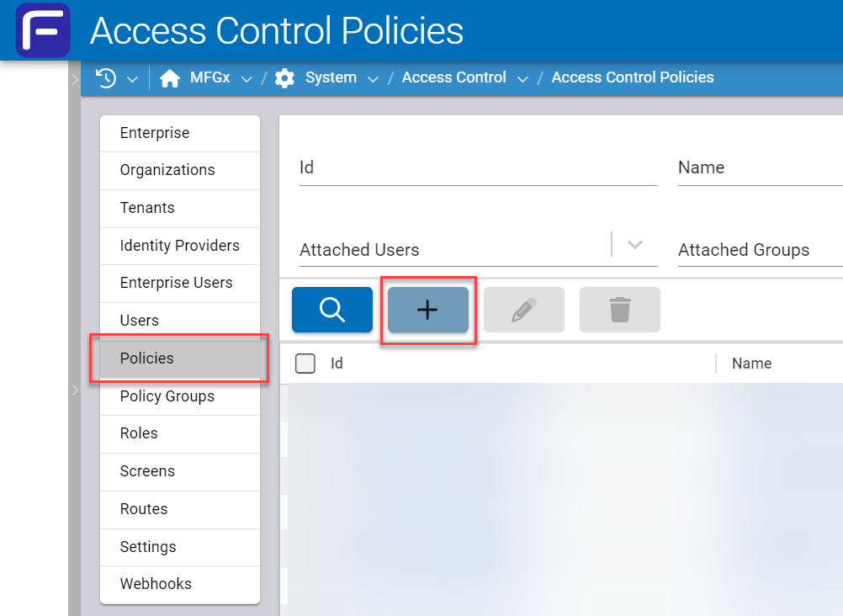
Task: Open Policy Groups in the sidebar
Action: point(167,396)
